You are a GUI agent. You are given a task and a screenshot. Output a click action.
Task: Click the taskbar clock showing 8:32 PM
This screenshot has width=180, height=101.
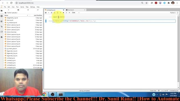[x=173, y=95]
